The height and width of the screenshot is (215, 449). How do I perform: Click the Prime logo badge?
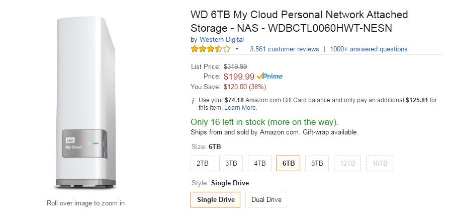click(270, 77)
